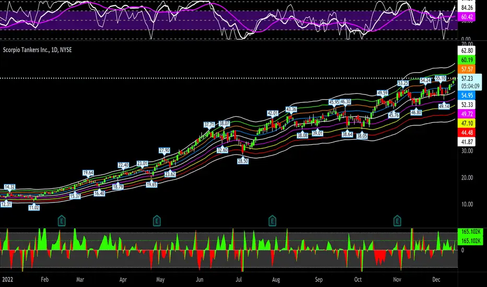487x287 pixels.
Task: Click the 23.62 pivot low label
Action: click(x=170, y=174)
